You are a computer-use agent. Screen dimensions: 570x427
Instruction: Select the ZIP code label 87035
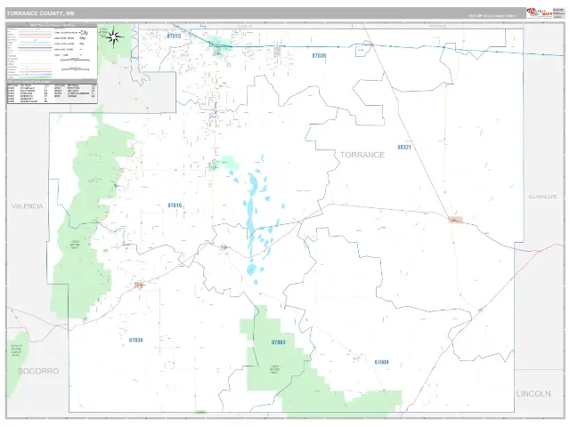click(x=319, y=56)
